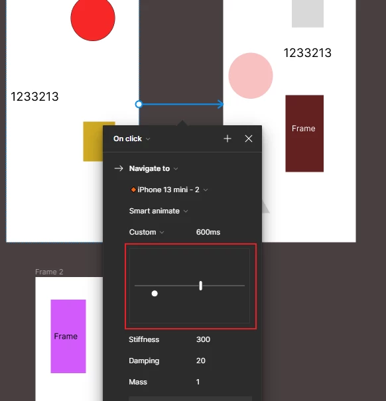
Task: Add another action with the plus icon
Action: (x=227, y=139)
